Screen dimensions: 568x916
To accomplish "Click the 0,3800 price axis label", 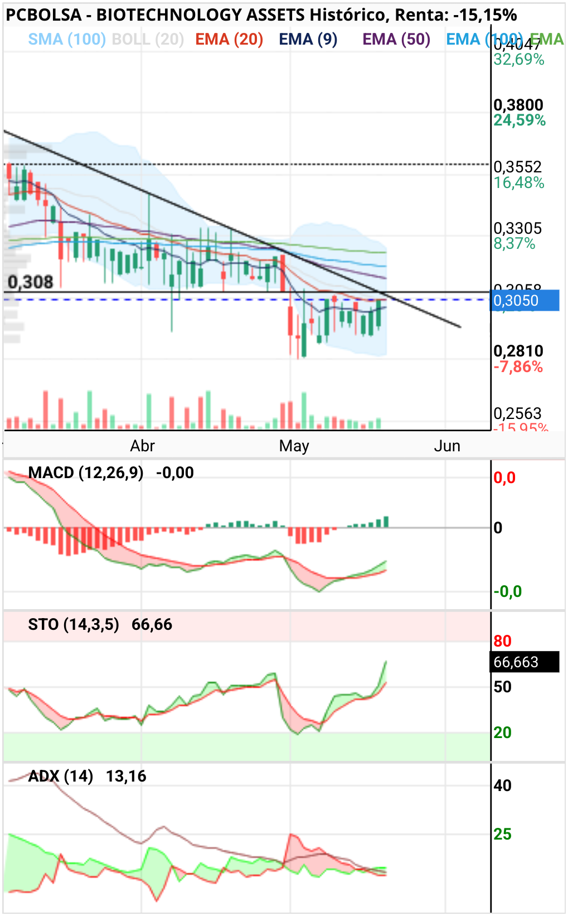I will [518, 105].
